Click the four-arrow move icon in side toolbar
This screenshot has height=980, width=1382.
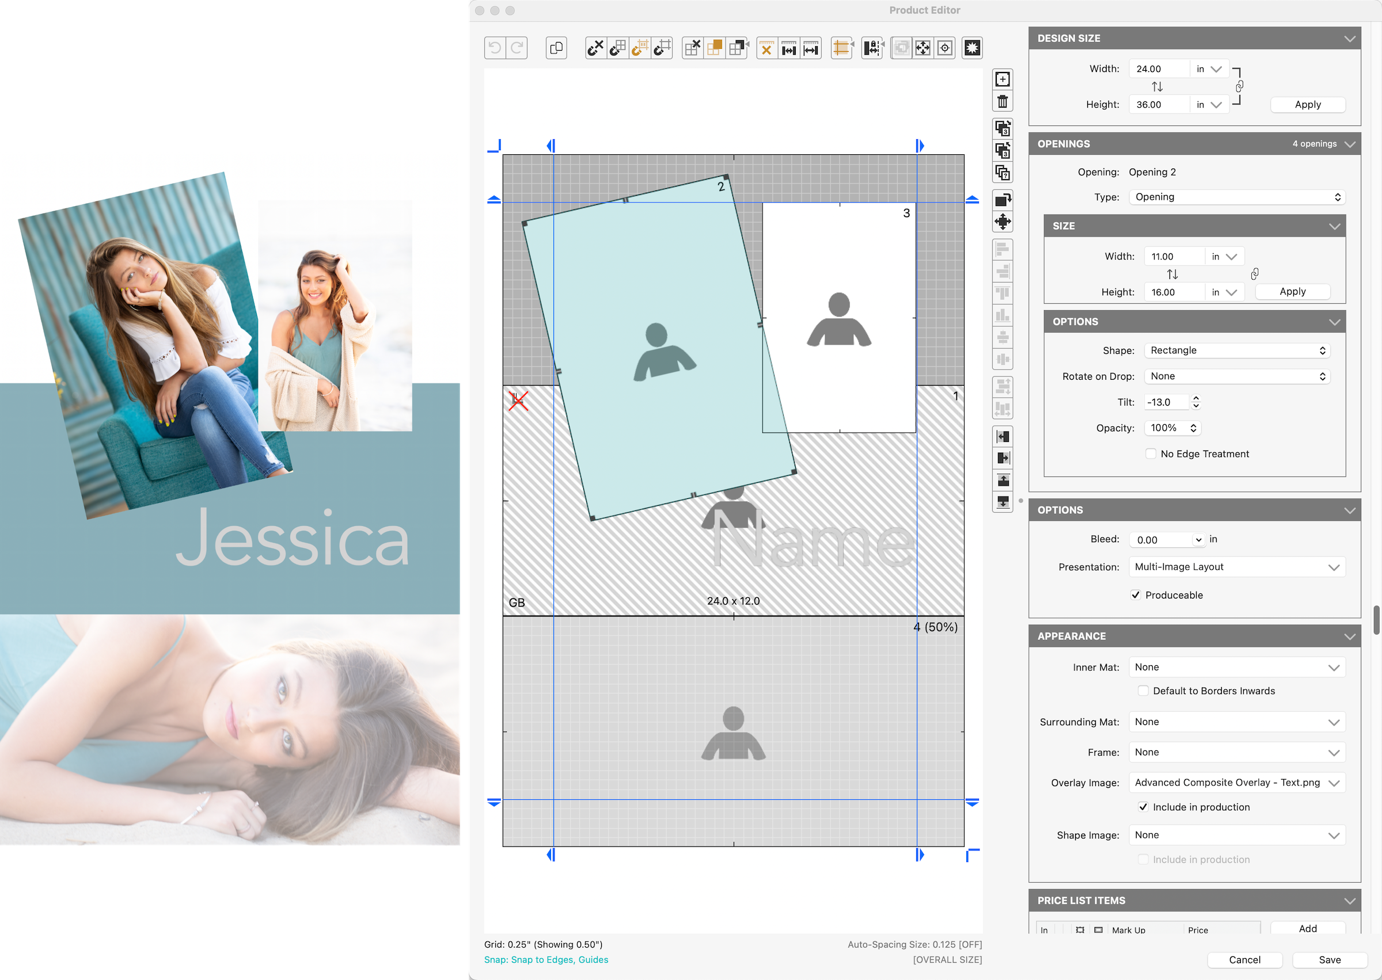[x=1002, y=222]
